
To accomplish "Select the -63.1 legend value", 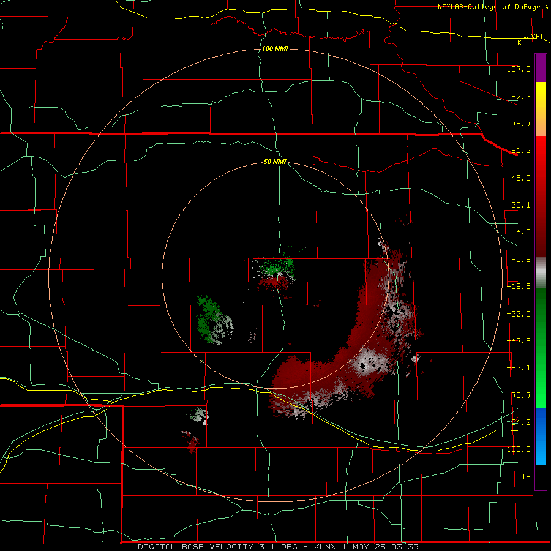I will 519,368.
